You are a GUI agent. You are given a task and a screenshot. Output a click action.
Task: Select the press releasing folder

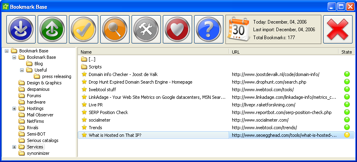point(57,76)
